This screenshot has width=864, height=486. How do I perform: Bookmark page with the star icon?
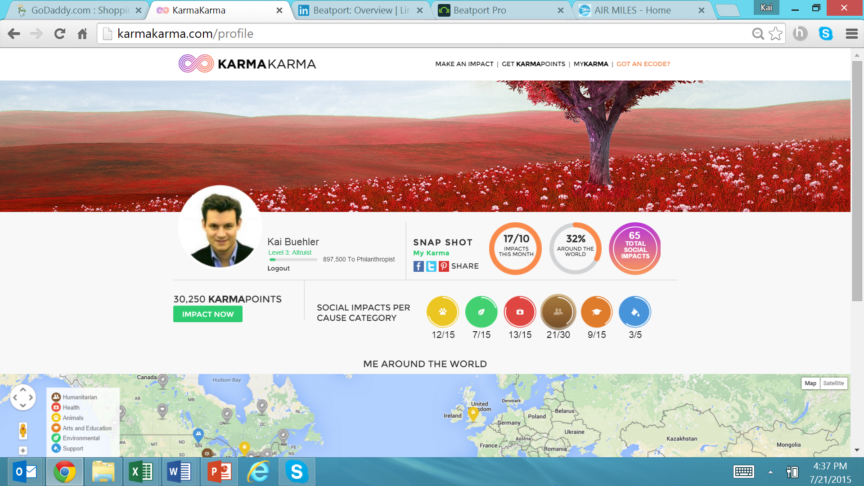pos(775,34)
